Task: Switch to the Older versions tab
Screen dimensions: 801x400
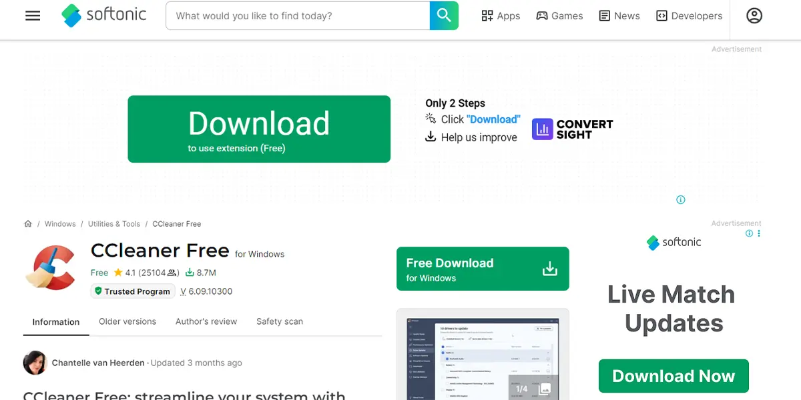Action: pos(127,321)
